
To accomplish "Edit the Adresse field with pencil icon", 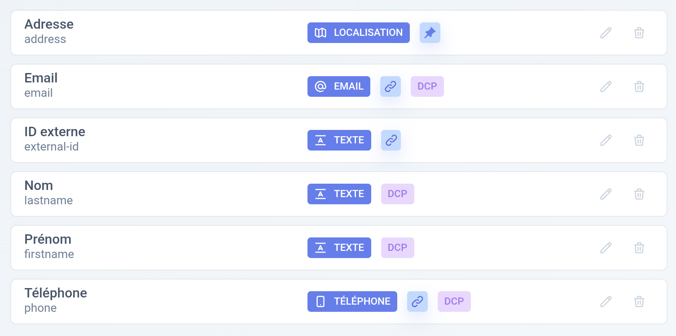I will click(x=606, y=33).
